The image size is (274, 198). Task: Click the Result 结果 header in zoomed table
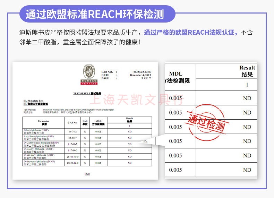point(247,71)
